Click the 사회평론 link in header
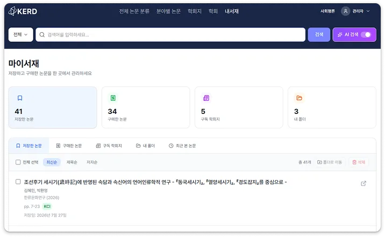 [x=327, y=11]
